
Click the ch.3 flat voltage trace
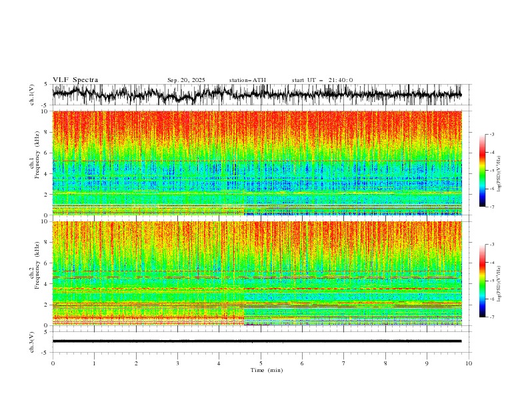point(257,341)
